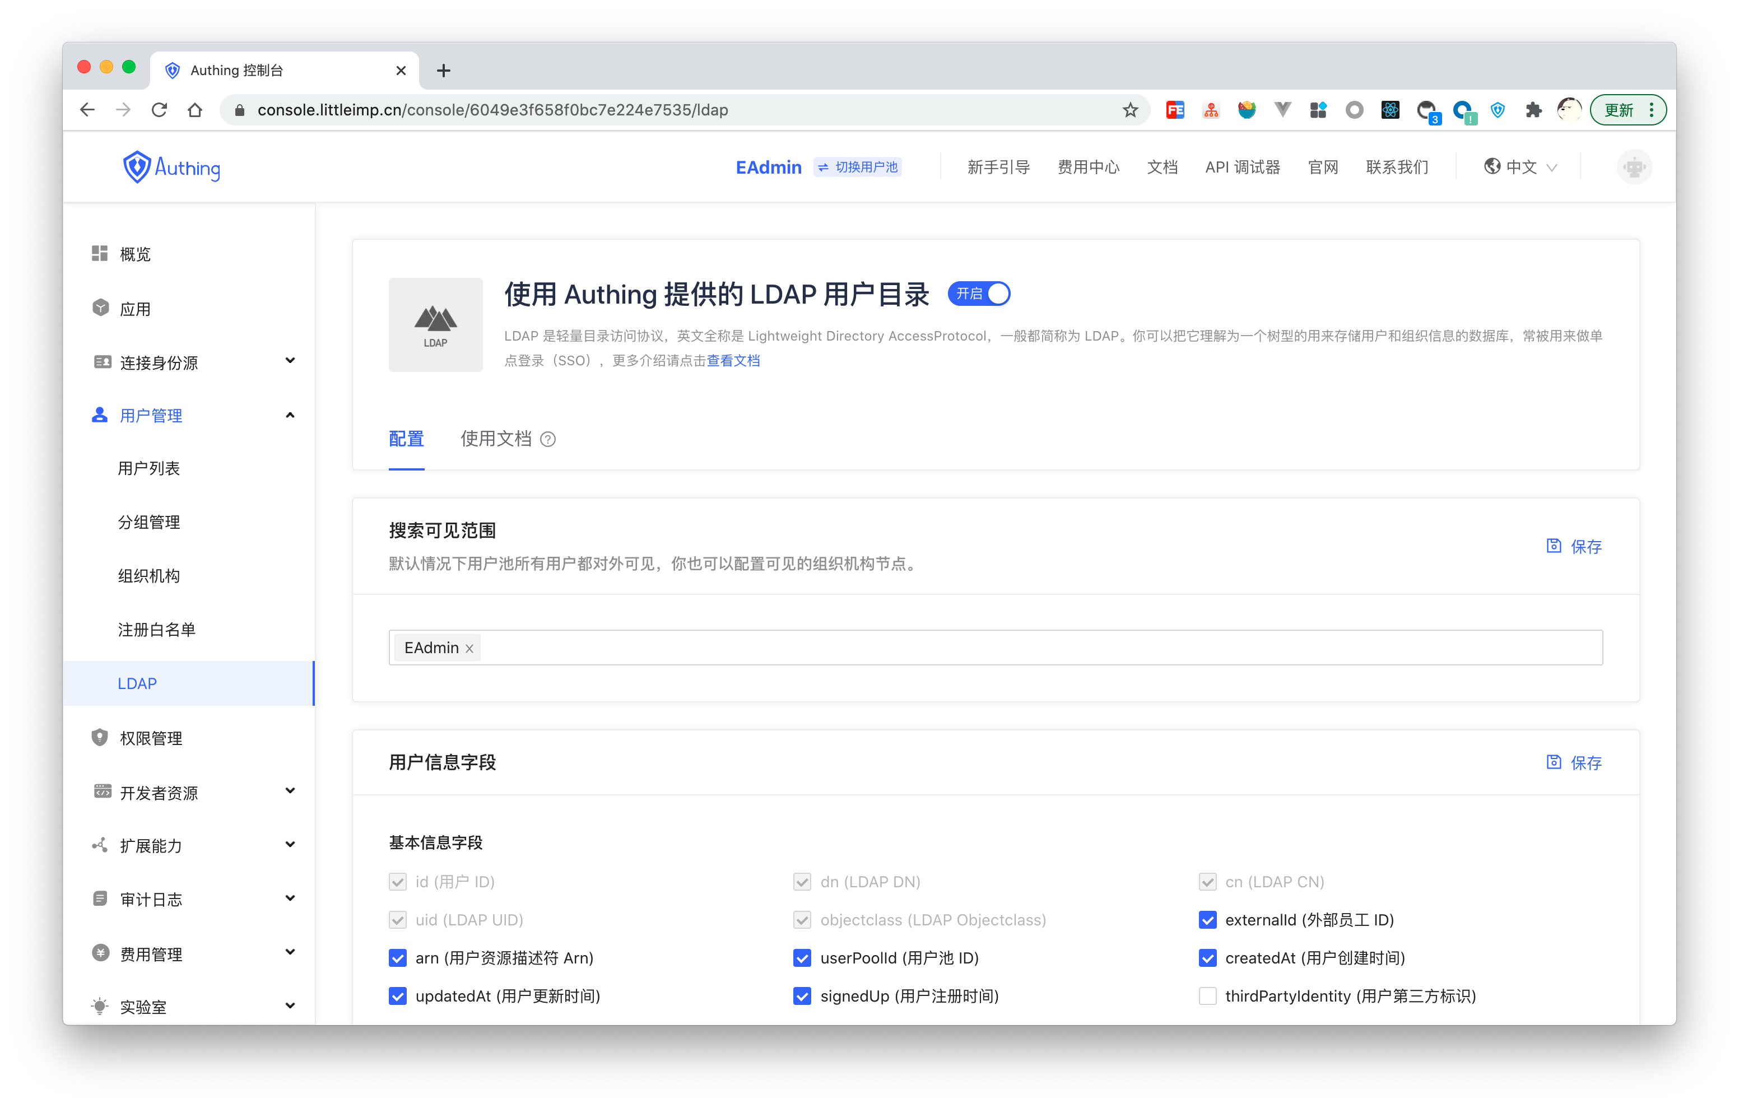Reload the page with refresh icon
Screen dimensions: 1739x1108
160,110
